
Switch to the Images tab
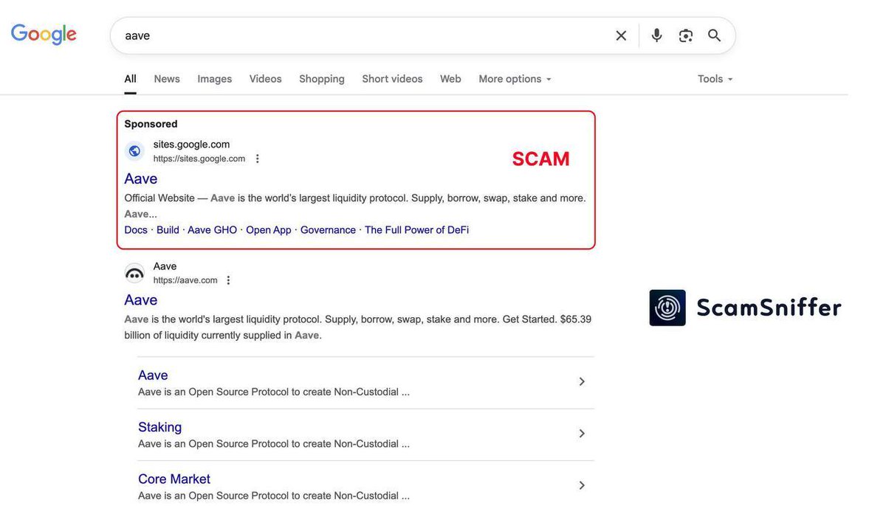click(x=214, y=78)
